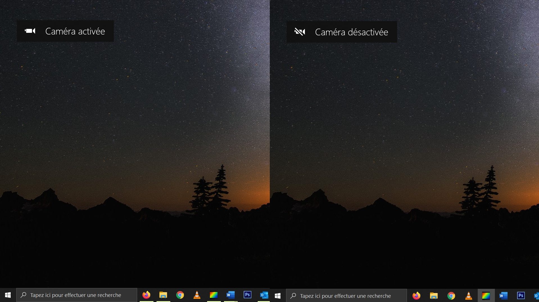Open VLC media player in the left taskbar
Screen dimensions: 539x302
[197, 295]
